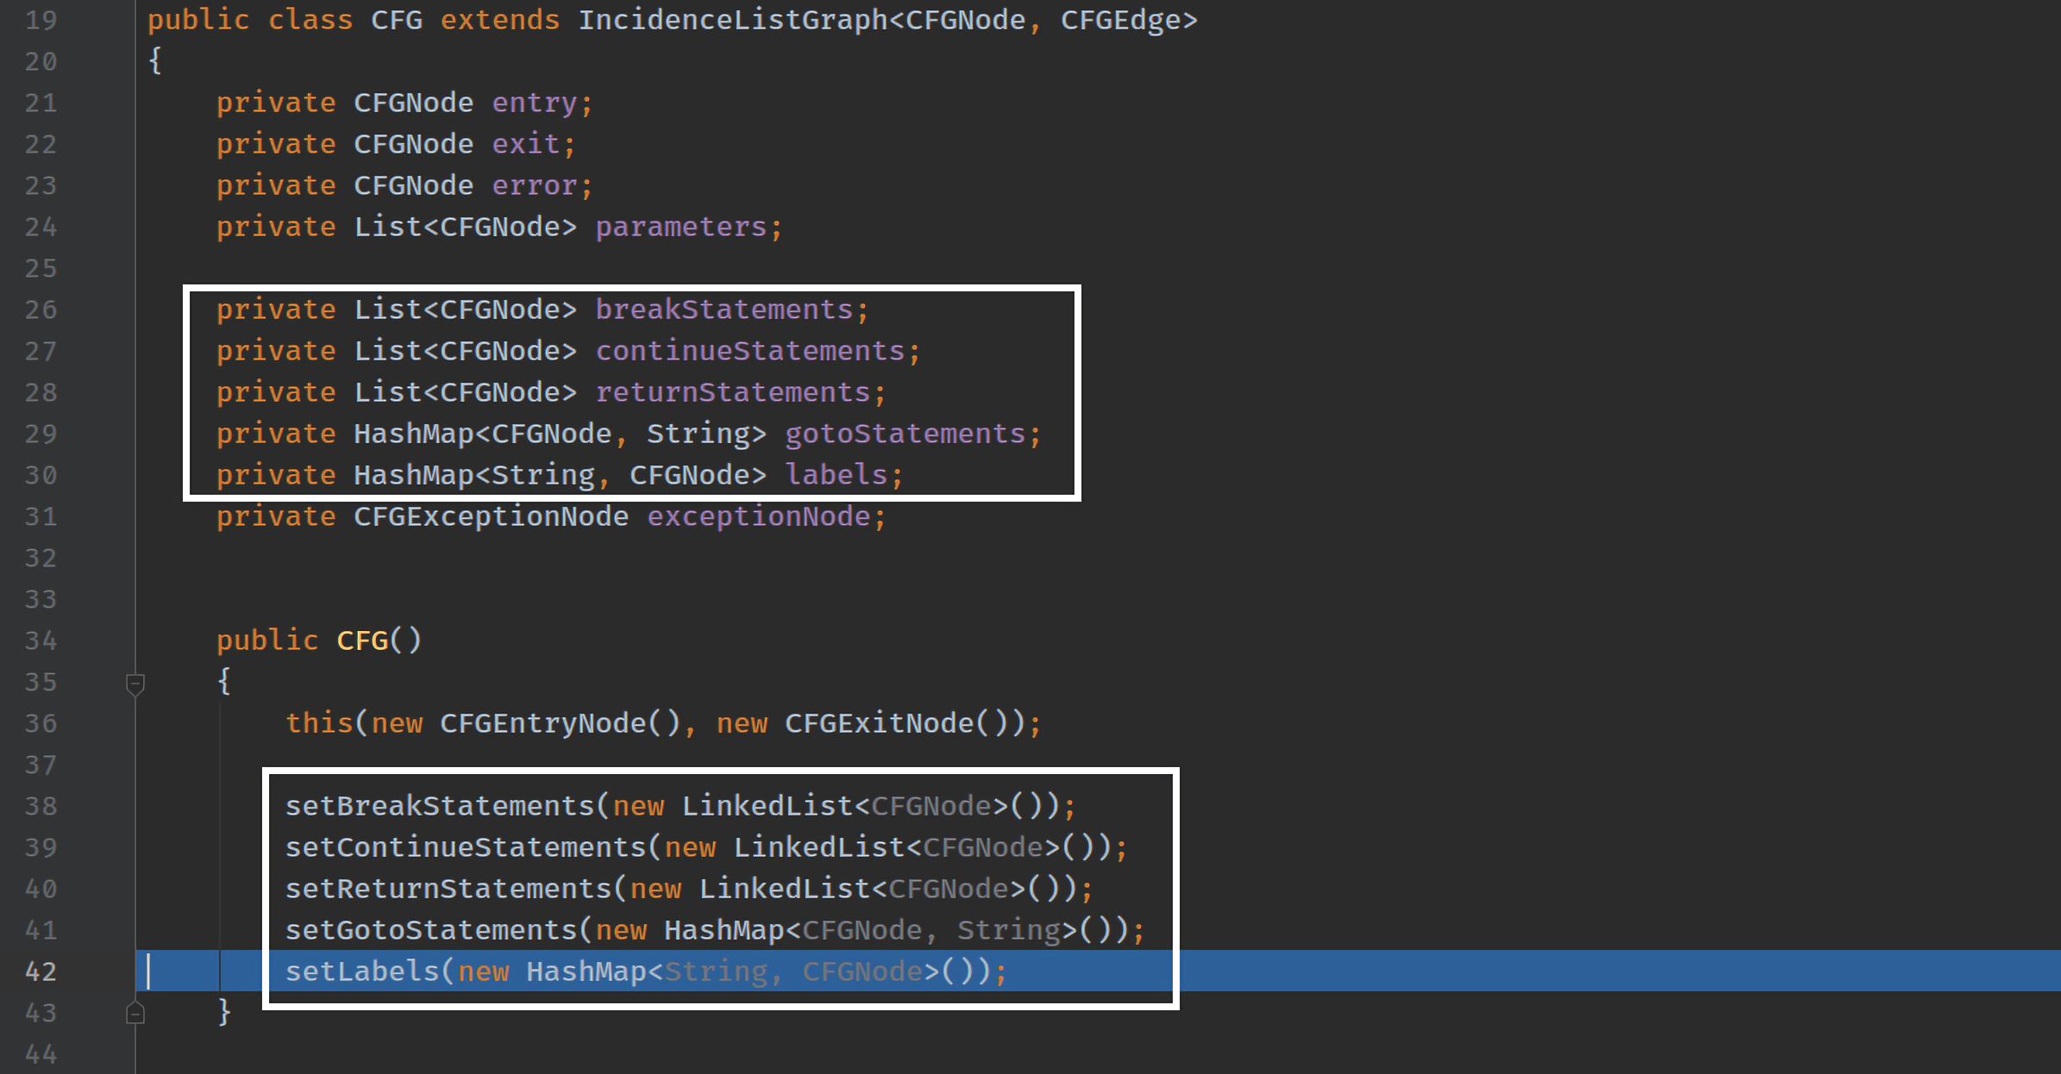Click the CFGExceptionNode type on line 31
This screenshot has height=1074, width=2061.
pyautogui.click(x=492, y=516)
